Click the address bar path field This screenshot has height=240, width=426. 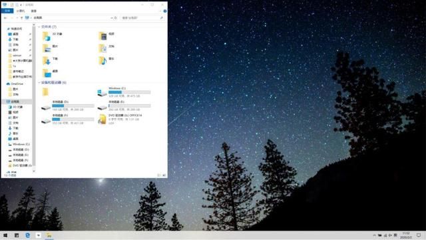tap(68, 18)
